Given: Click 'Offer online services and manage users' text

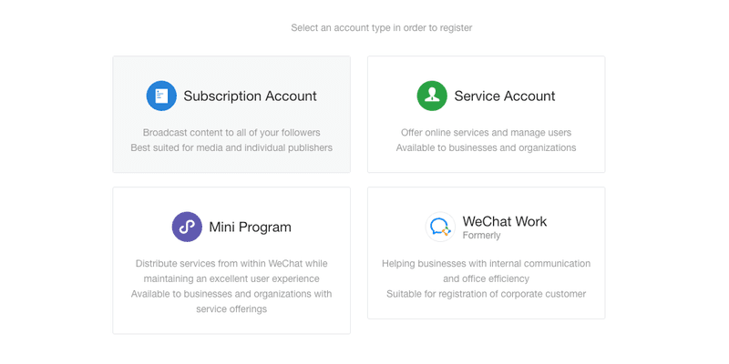Looking at the screenshot, I should click(486, 133).
